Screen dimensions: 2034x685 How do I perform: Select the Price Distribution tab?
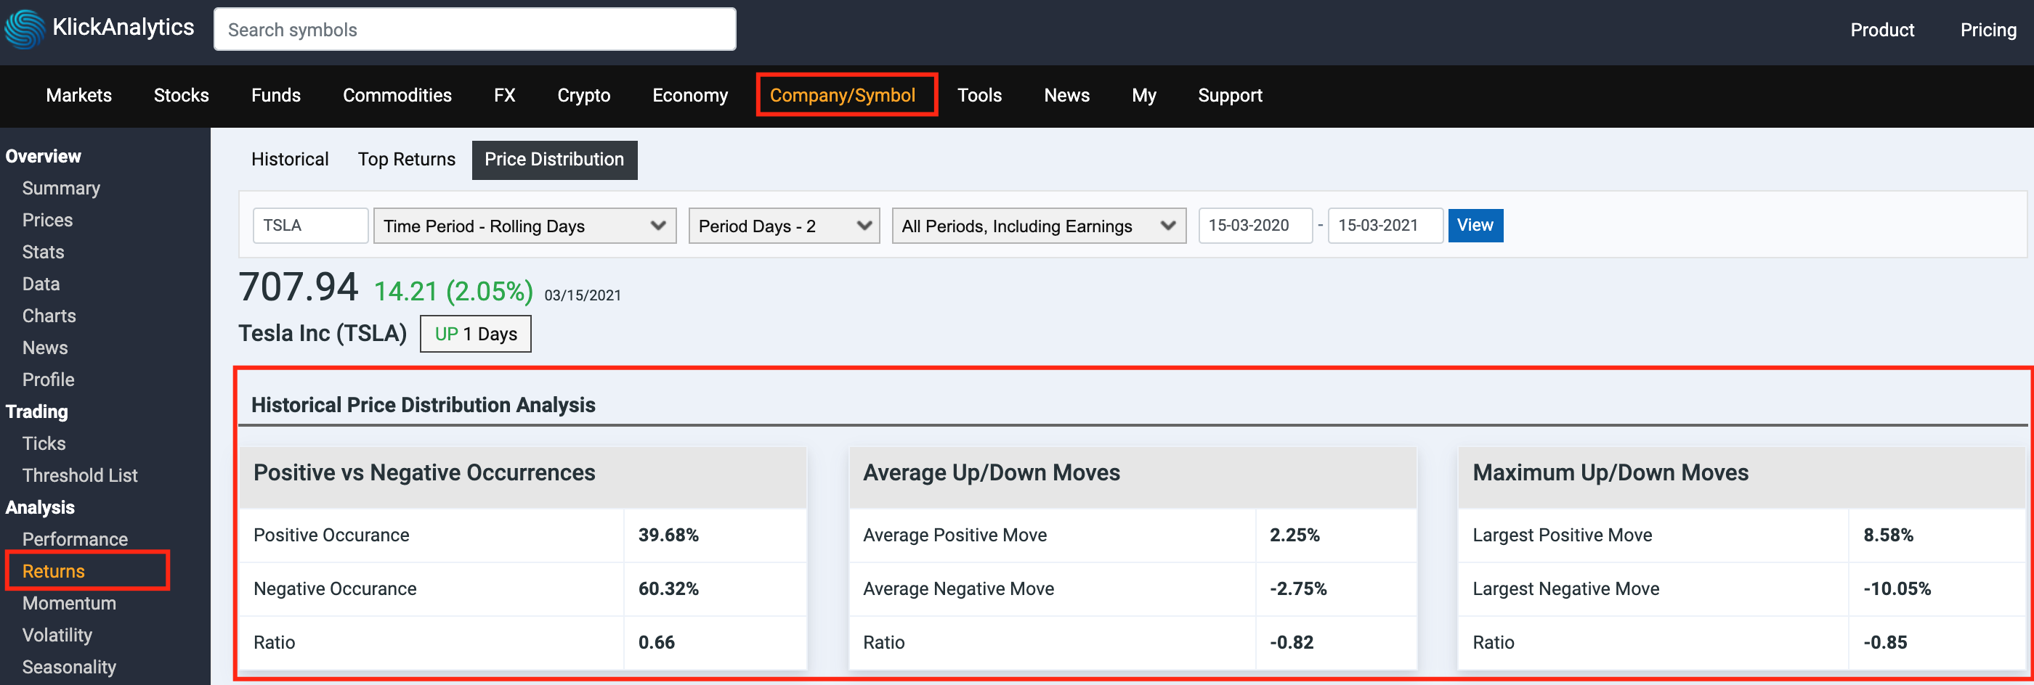point(554,160)
